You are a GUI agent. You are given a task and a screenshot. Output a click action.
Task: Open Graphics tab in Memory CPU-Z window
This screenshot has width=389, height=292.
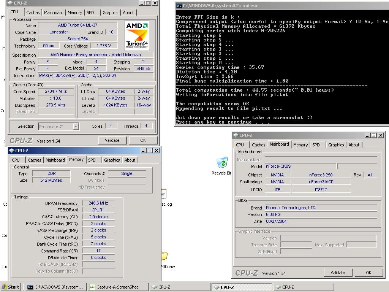pos(112,160)
